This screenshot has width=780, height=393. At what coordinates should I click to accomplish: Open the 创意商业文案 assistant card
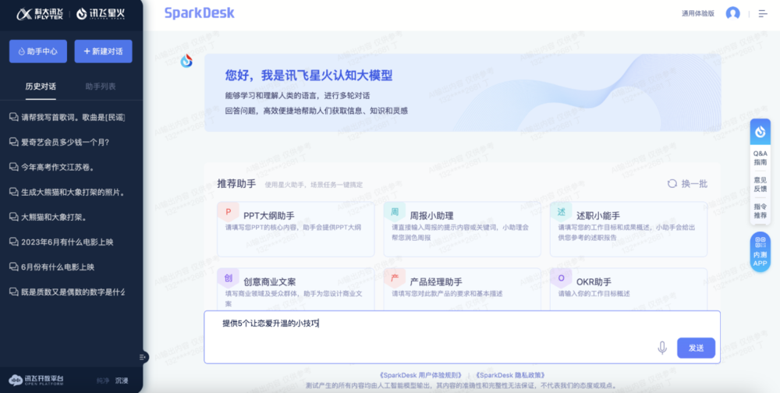(x=296, y=289)
